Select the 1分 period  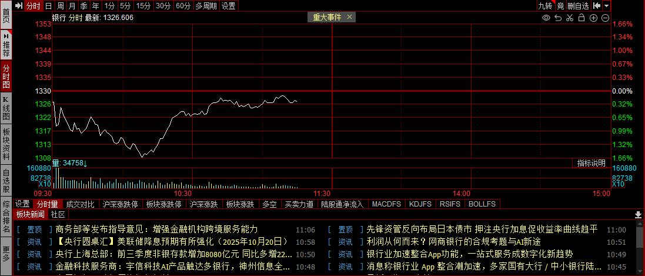tap(109, 6)
